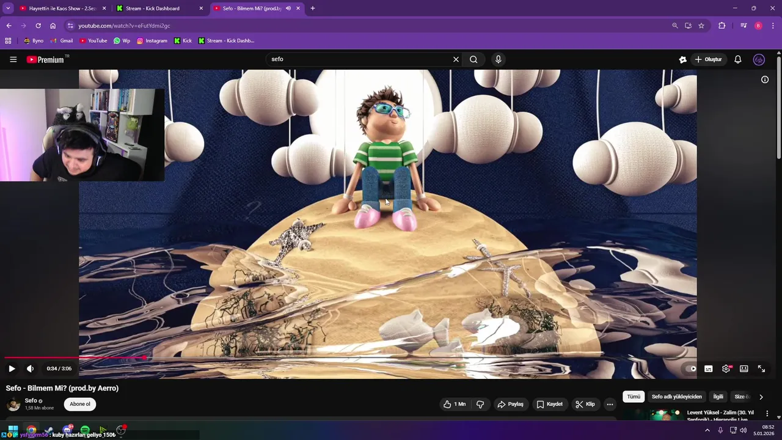This screenshot has height=440, width=782.
Task: Select the İlgili filter chip
Action: [718, 397]
